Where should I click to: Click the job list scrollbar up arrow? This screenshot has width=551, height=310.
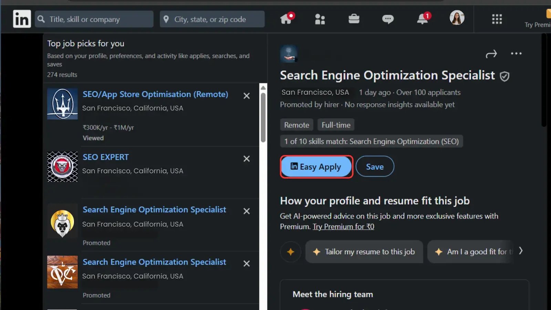point(263,88)
